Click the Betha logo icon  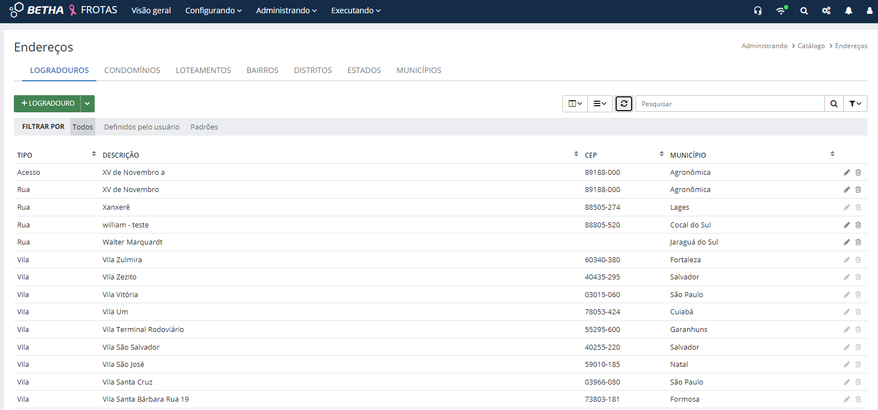point(17,10)
